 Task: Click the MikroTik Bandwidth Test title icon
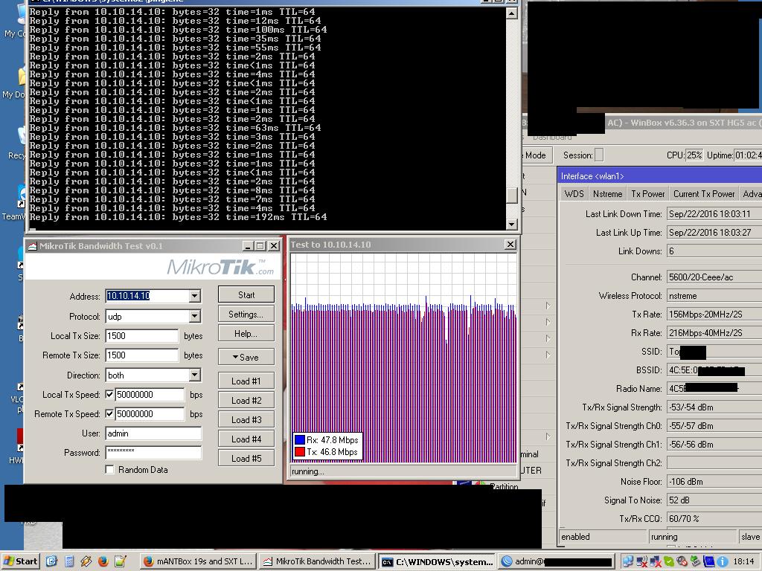pyautogui.click(x=32, y=246)
